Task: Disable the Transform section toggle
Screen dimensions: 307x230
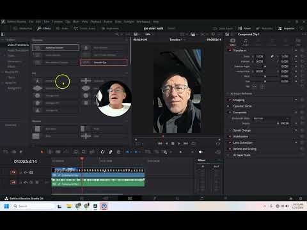Action: click(x=230, y=50)
